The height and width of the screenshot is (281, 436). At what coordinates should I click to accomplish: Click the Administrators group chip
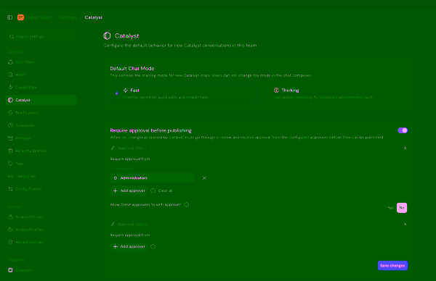153,178
